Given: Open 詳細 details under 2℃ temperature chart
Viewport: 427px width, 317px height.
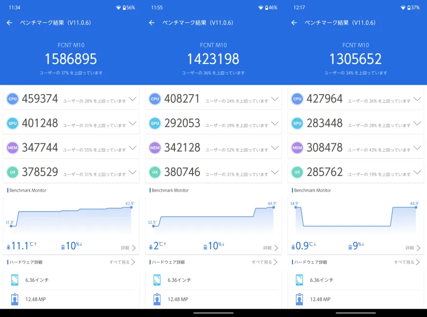Looking at the screenshot, I should pyautogui.click(x=271, y=248).
